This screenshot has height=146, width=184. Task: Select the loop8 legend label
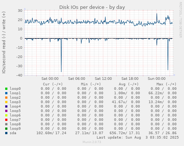coord(15,124)
